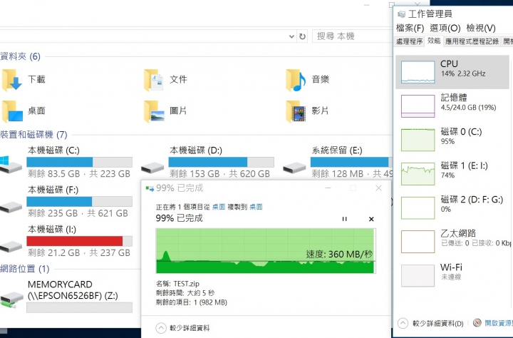Cancel the copy with the X button

(371, 219)
